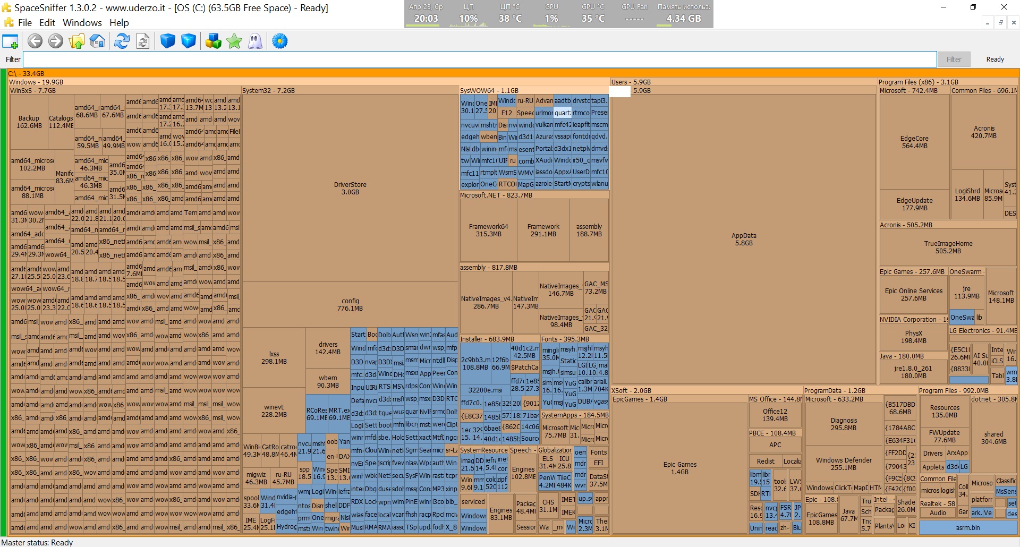The width and height of the screenshot is (1020, 547).
Task: Start a new master scan with blue arrows
Action: tap(122, 41)
